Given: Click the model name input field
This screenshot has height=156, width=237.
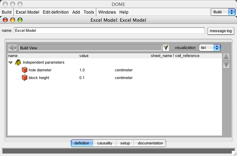Looking at the screenshot, I should coord(109,30).
